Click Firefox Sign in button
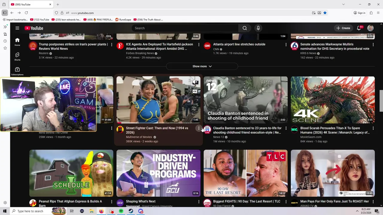 tap(359, 13)
